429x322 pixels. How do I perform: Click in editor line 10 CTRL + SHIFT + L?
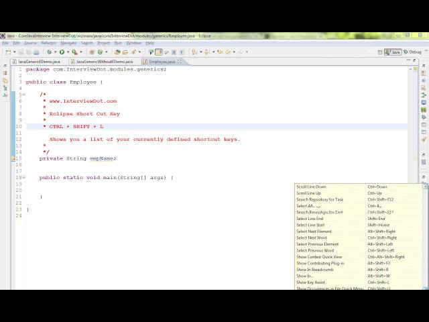[76, 127]
